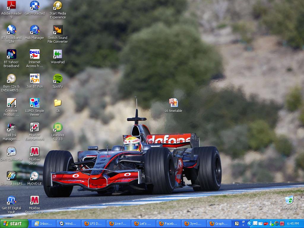
Task: Switch to Live f... Firefox window
Action: [119, 224]
